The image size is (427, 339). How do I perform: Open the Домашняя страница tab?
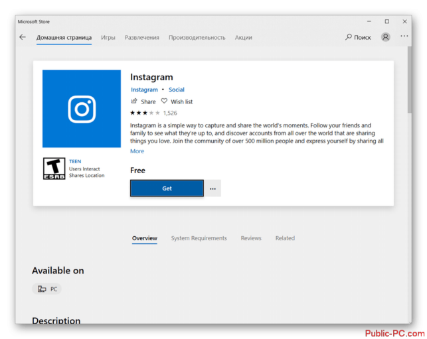tap(64, 38)
